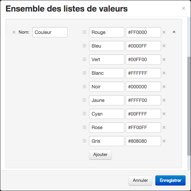This screenshot has width=191, height=191.
Task: Delete the Bleu entry using its x icon
Action: tap(164, 46)
